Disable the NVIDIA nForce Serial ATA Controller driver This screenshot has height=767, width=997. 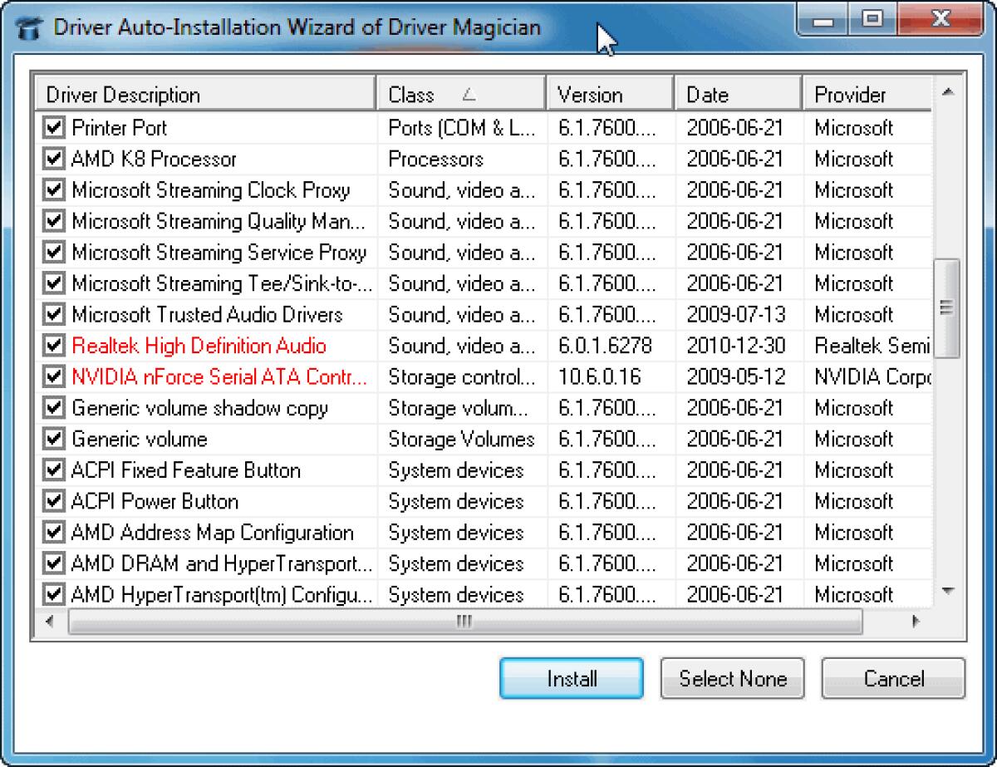coord(52,377)
